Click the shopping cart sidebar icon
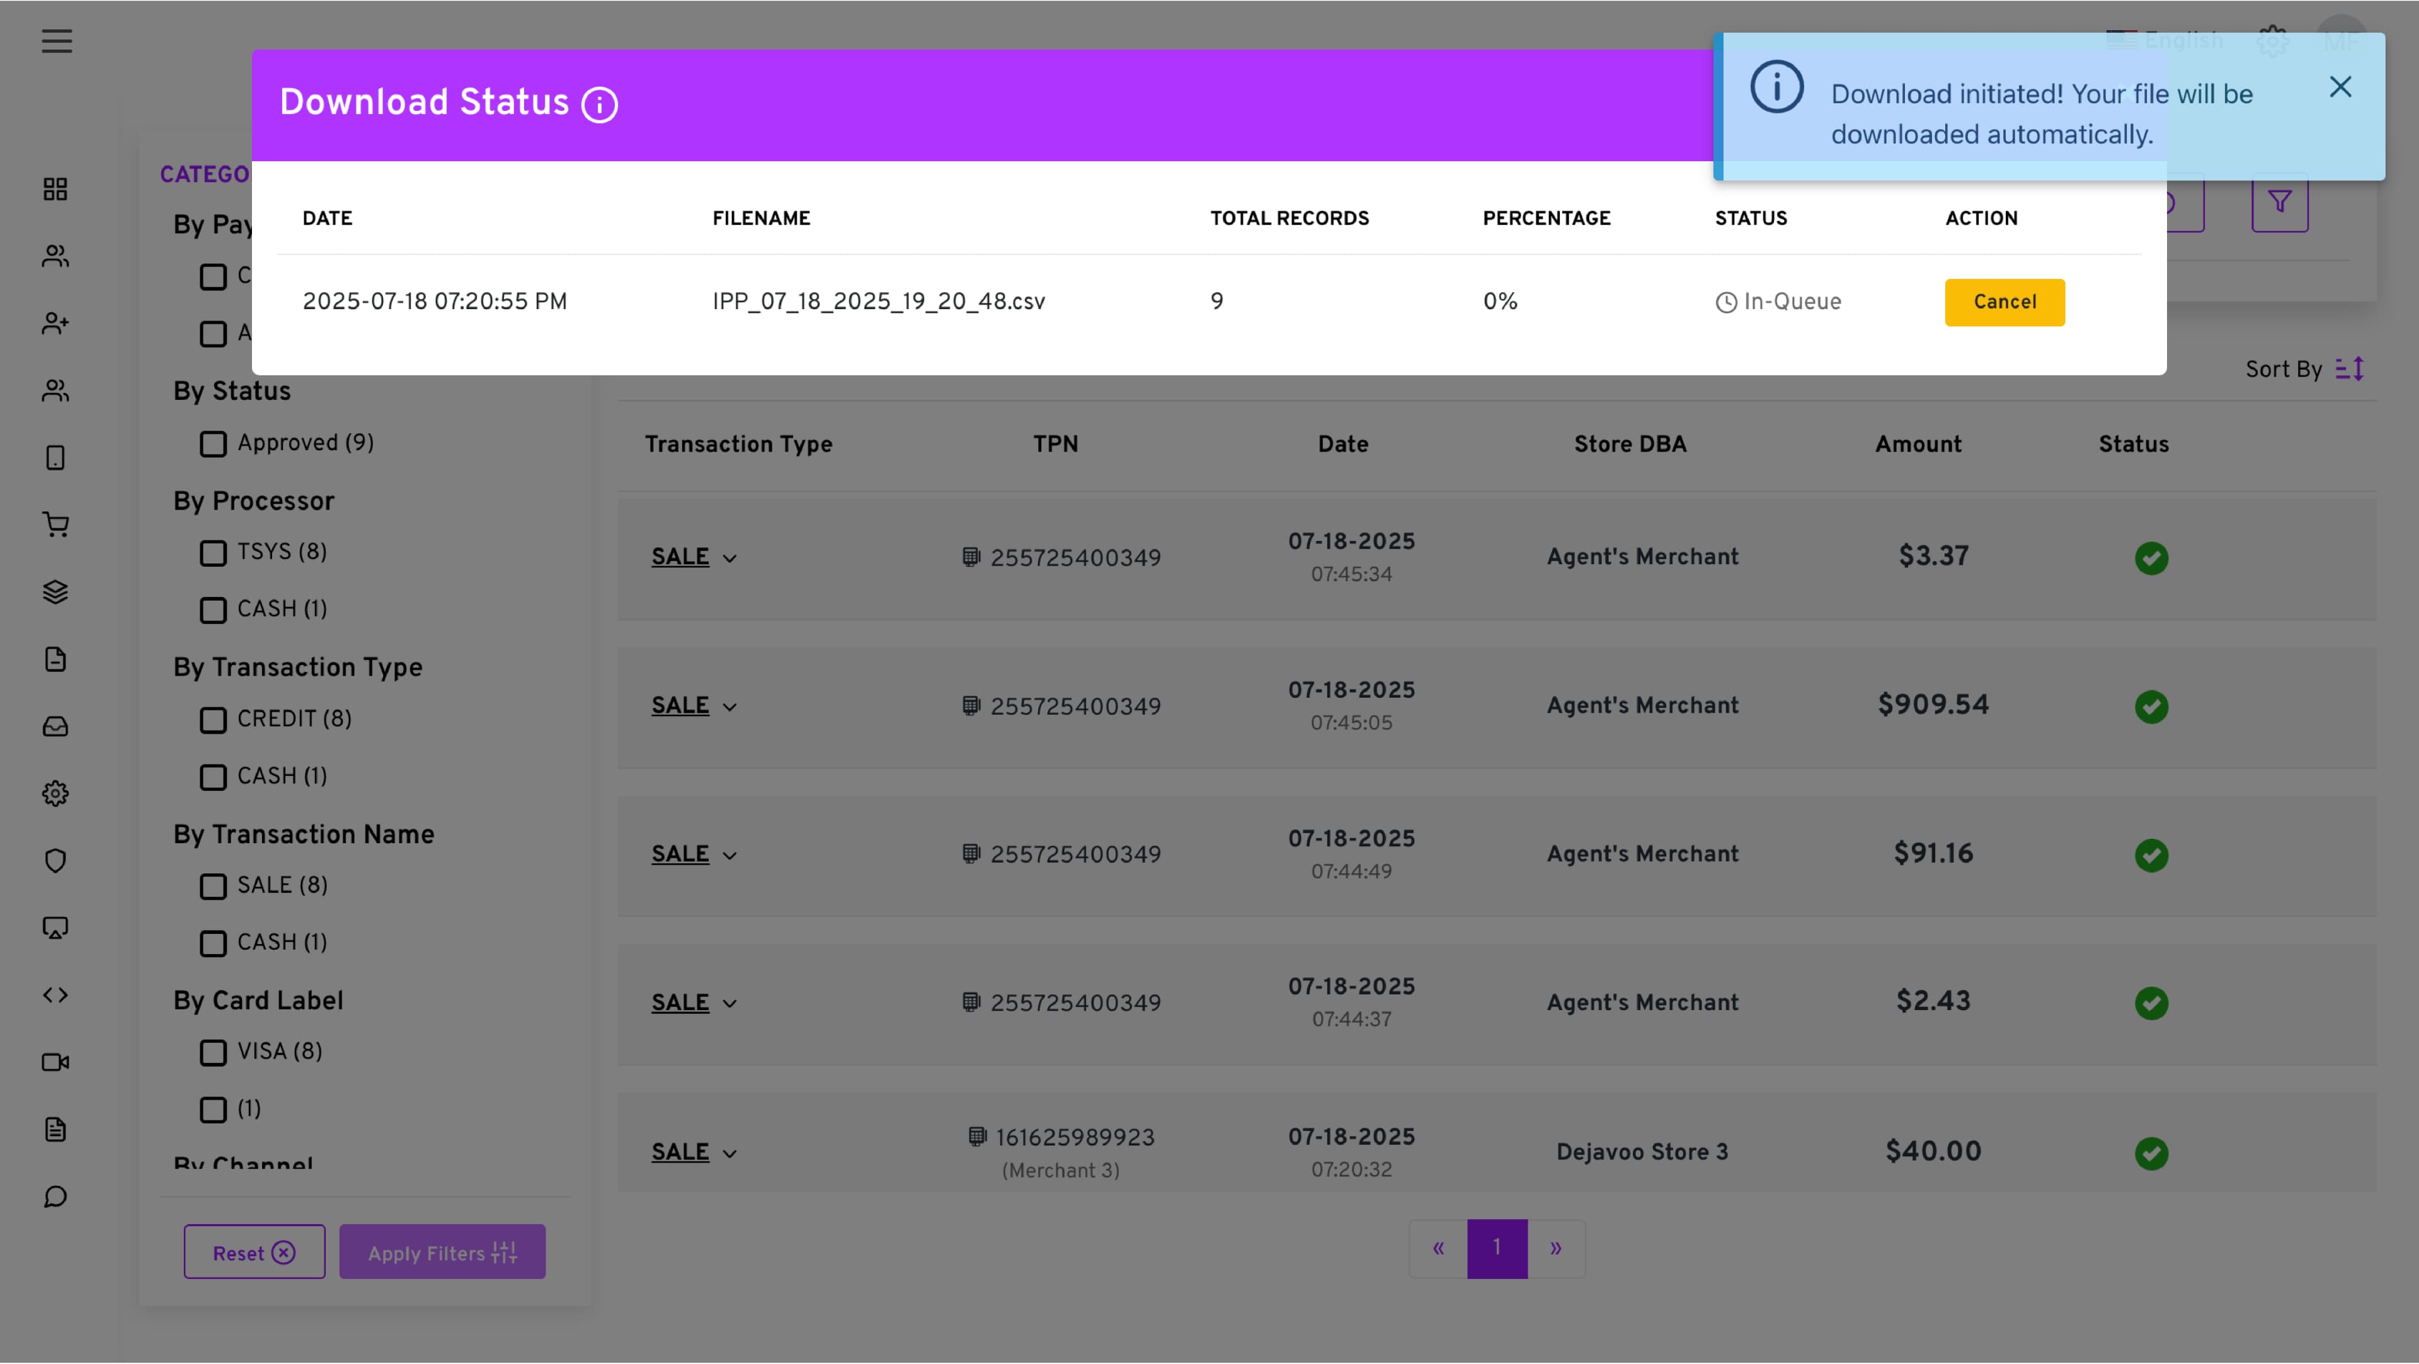 point(55,525)
